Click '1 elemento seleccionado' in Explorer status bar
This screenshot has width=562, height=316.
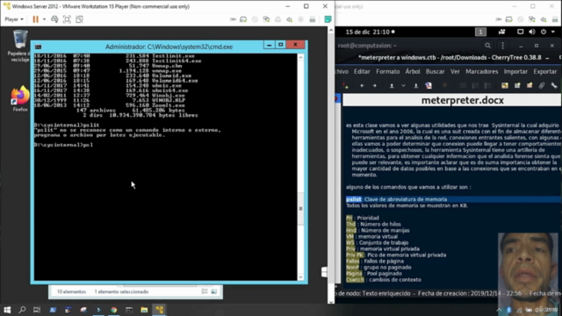[121, 291]
